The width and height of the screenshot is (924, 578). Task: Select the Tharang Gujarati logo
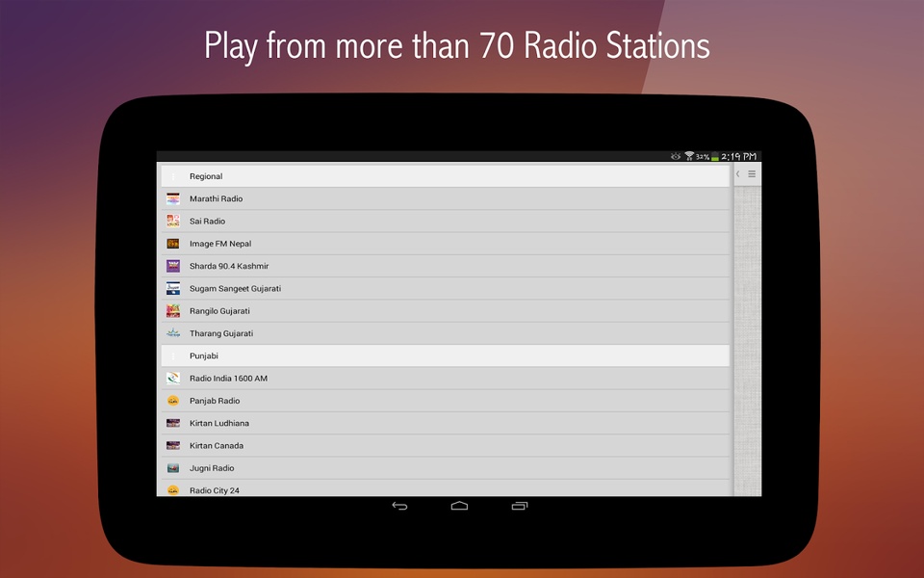[172, 333]
